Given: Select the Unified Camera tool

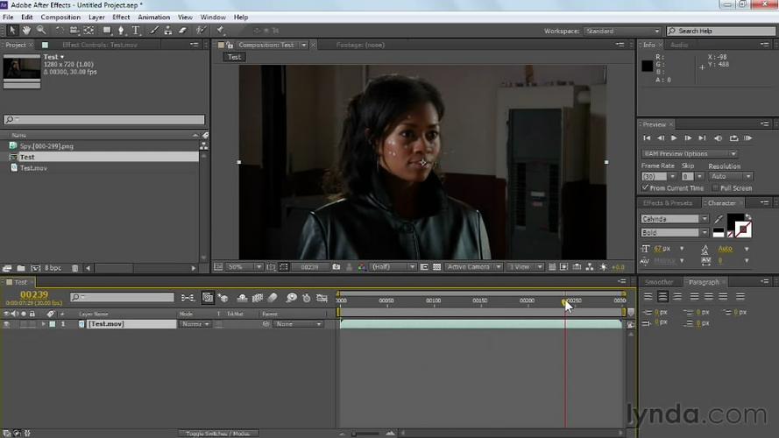Looking at the screenshot, I should pyautogui.click(x=74, y=31).
